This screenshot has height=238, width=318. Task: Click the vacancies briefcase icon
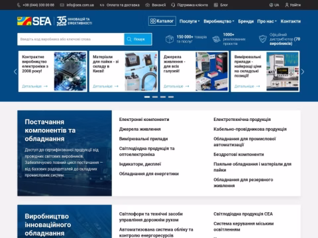[x=147, y=5]
